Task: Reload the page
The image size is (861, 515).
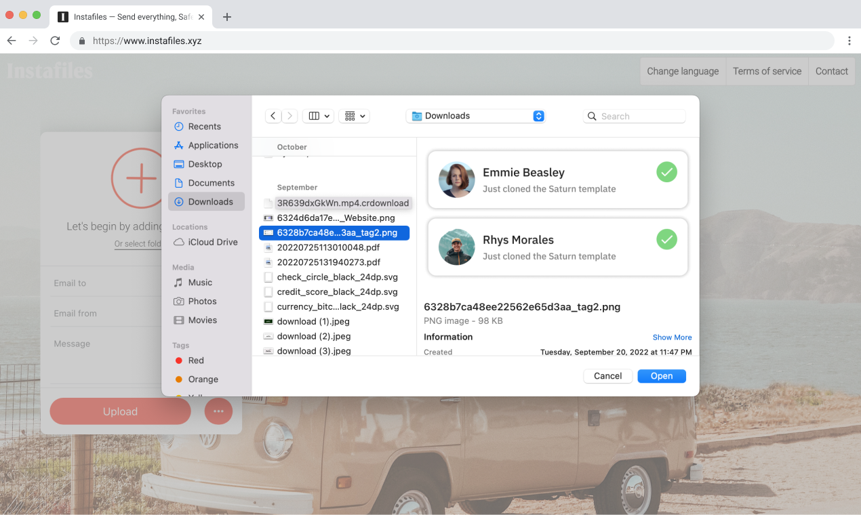Action: point(55,41)
